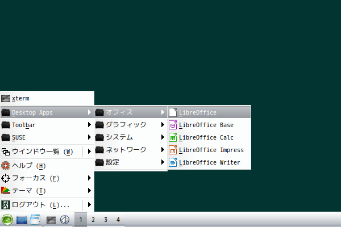Launch terminal from taskbar icon

coord(51,220)
